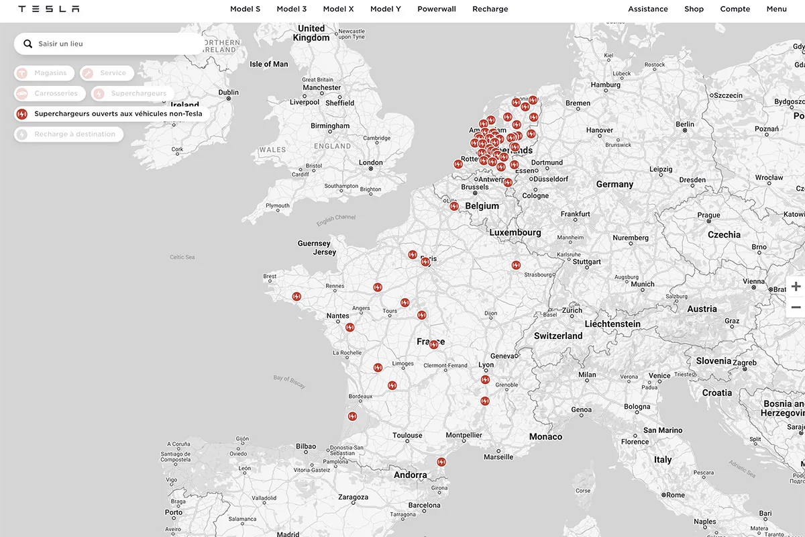
Task: Open the Model 3 menu item
Action: [x=292, y=9]
